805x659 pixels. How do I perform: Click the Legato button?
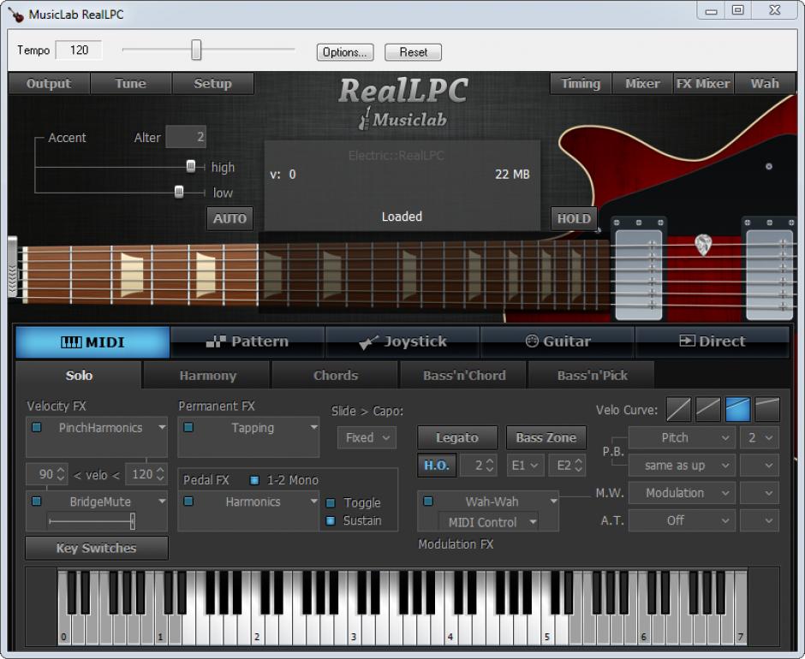pyautogui.click(x=457, y=438)
